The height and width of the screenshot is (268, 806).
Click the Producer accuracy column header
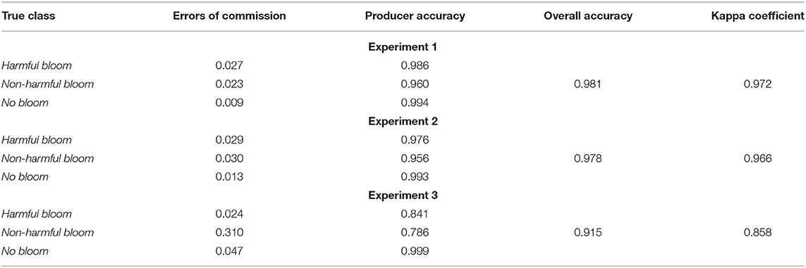[415, 16]
